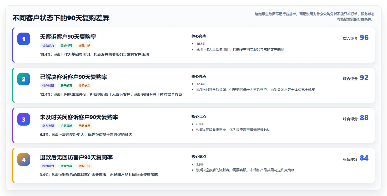
Task: Click 核心亮点 heading in the 未及时关闭客诉 card
Action: (199, 116)
